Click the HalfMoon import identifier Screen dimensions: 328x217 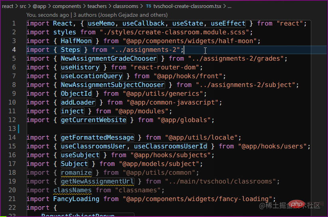[76, 41]
